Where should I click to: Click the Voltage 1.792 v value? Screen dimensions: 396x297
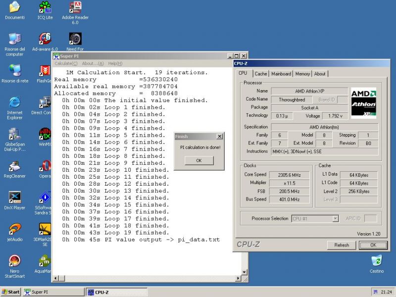(x=336, y=116)
